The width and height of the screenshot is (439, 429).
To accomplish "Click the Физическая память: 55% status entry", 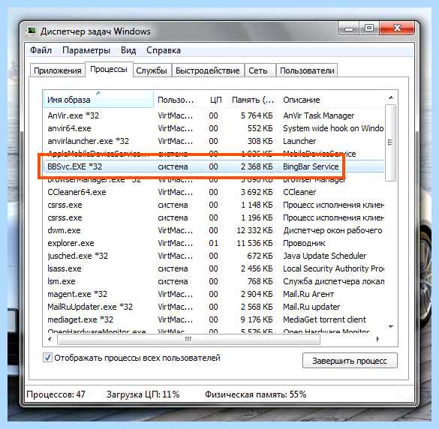I will 256,394.
